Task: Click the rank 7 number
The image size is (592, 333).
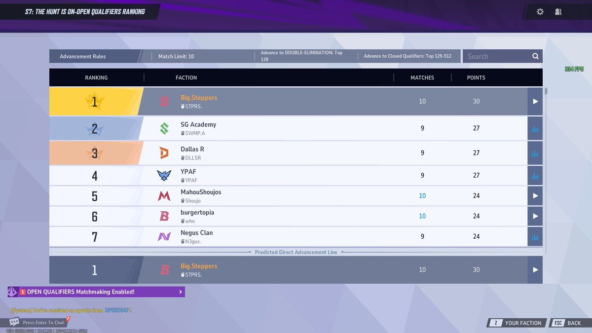Action: 94,237
